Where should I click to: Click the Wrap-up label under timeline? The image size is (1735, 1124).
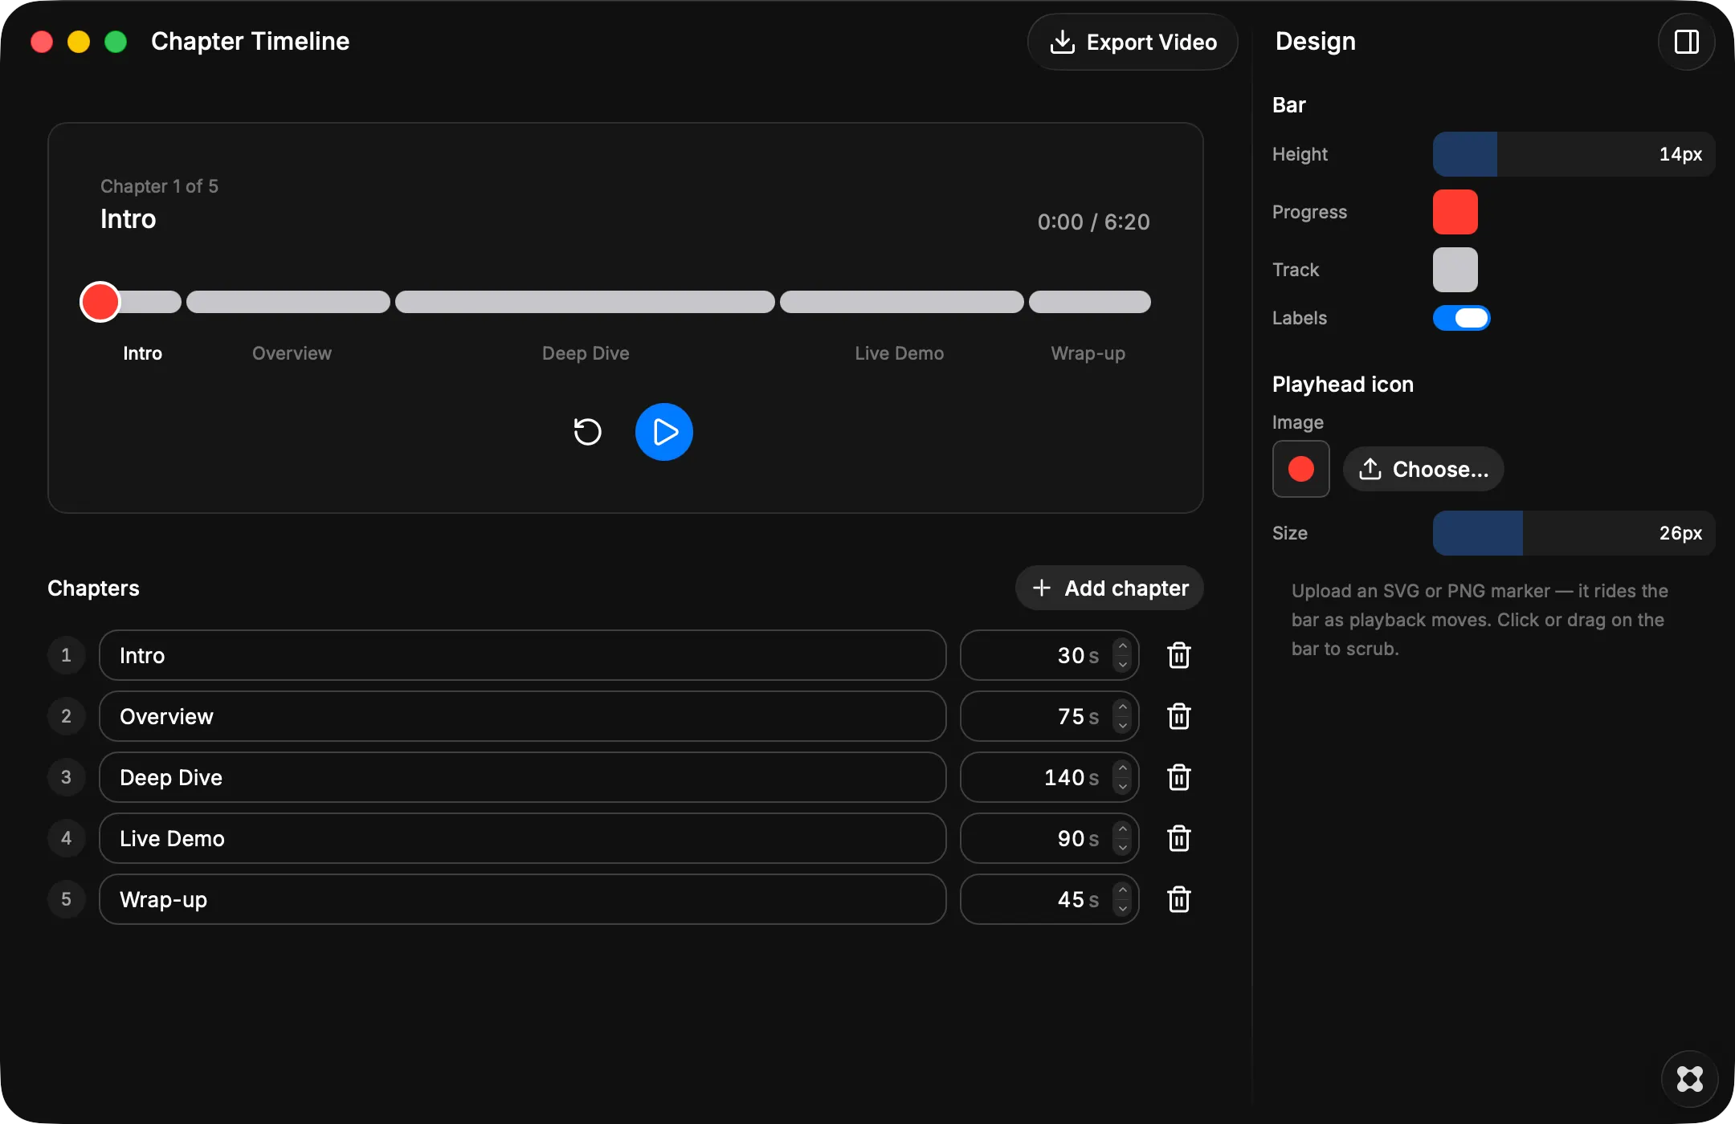click(1088, 353)
